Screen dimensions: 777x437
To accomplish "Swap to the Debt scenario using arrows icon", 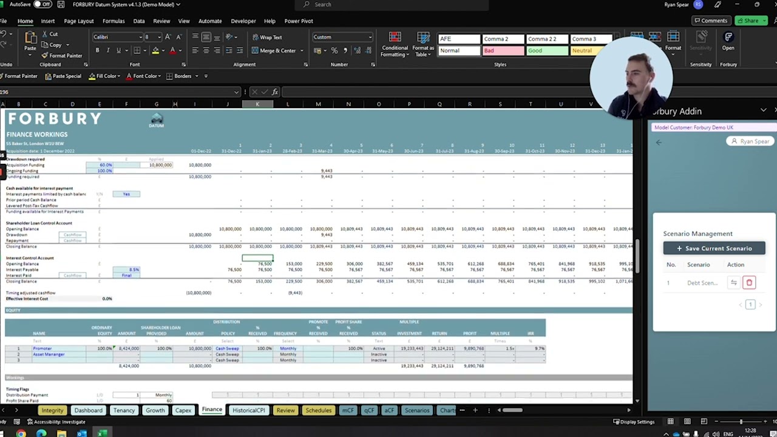I will pos(734,283).
